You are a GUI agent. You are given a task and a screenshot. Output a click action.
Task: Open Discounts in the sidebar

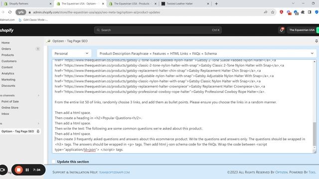(8, 86)
